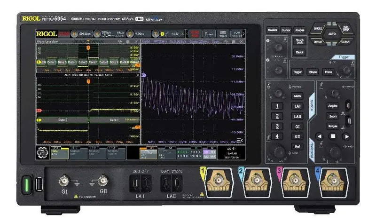Open the Math1 FFT hamburger menu
Screen dimensions: 376x222
pyautogui.click(x=234, y=41)
